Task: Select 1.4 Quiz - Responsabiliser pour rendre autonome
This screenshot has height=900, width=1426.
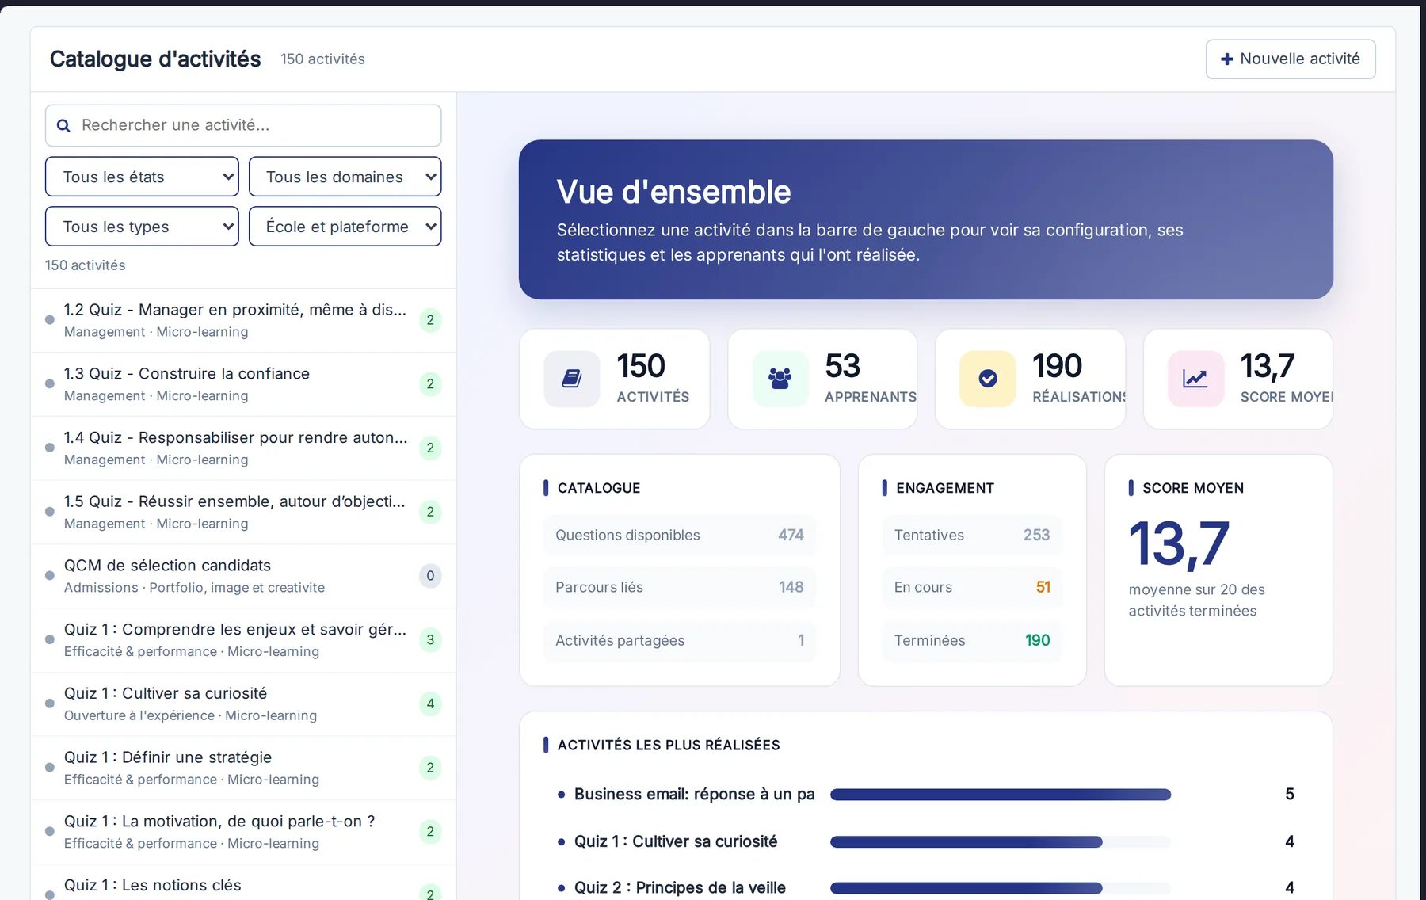Action: pyautogui.click(x=243, y=448)
